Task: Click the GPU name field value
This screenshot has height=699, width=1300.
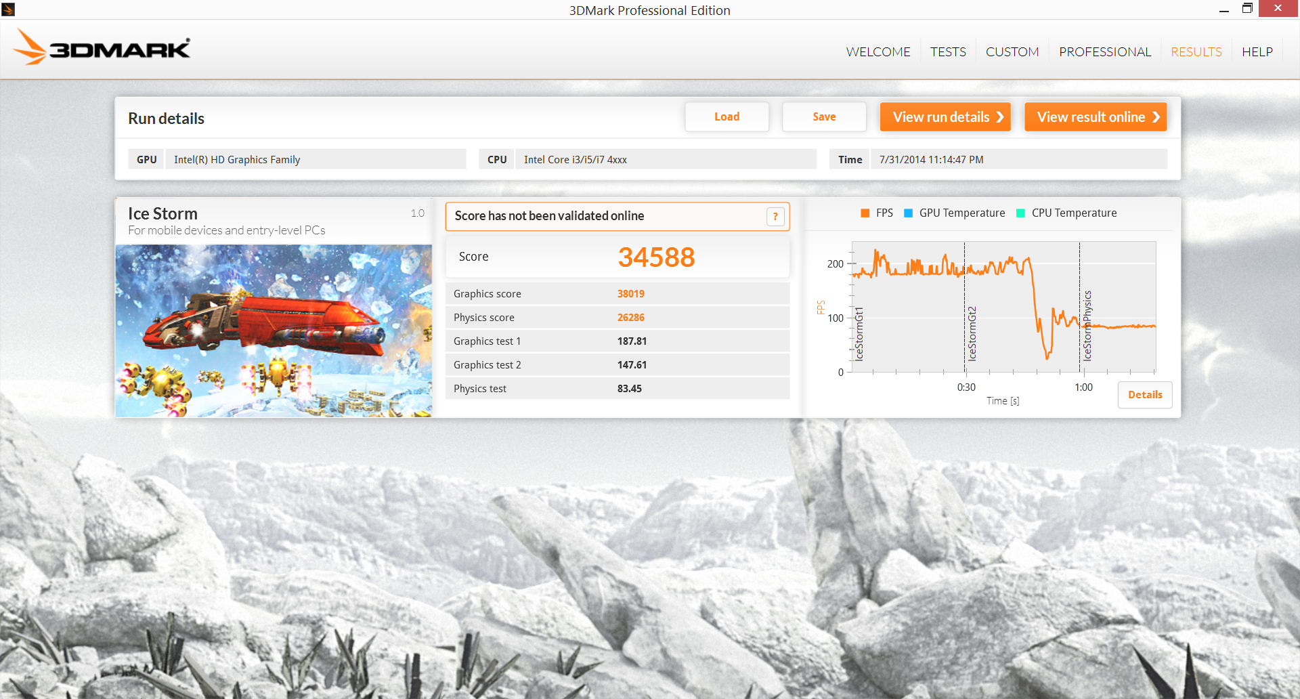Action: [x=316, y=160]
